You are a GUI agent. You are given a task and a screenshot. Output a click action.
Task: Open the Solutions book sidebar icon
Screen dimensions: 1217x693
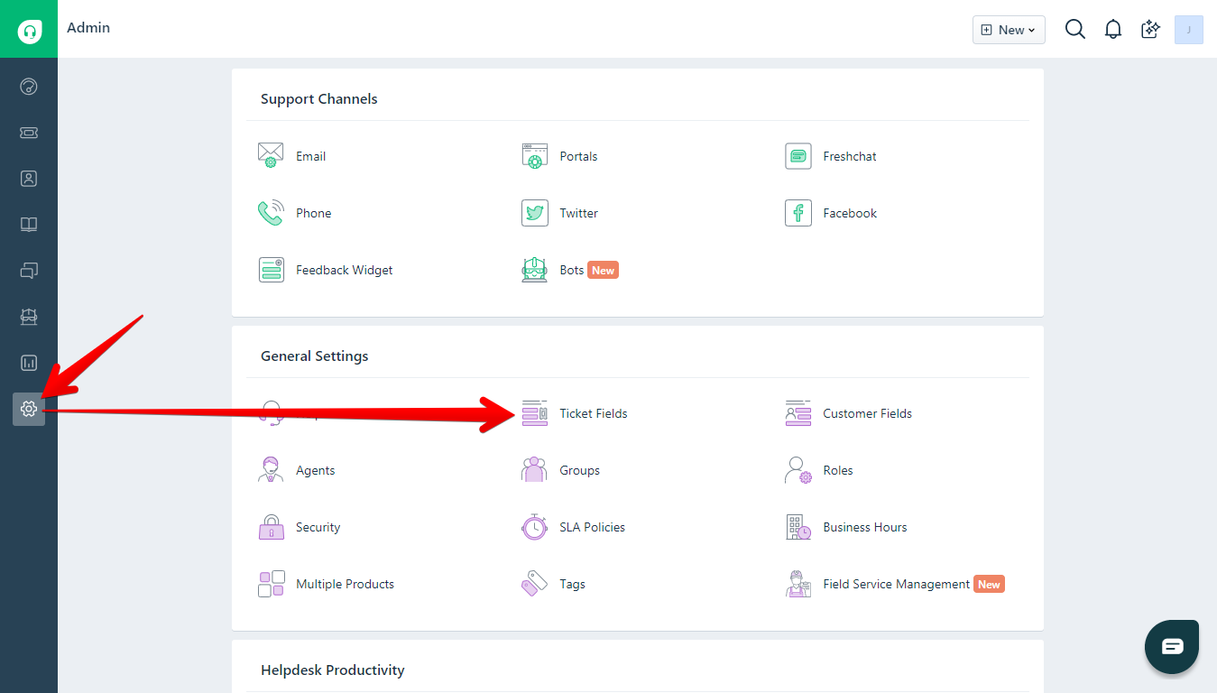point(29,225)
